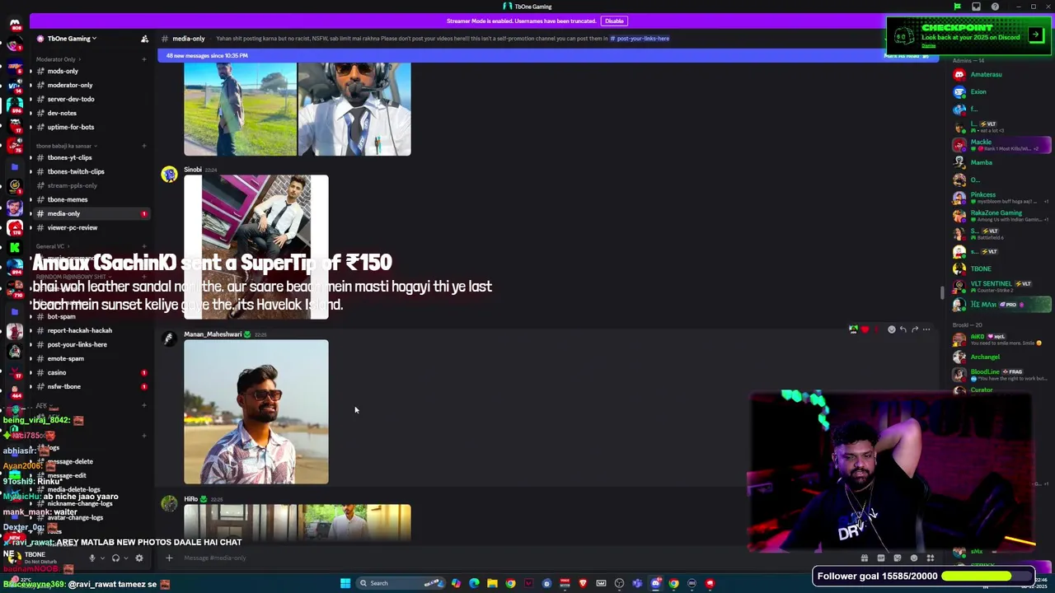1055x593 pixels.
Task: Open Manan_Maheshwari's beach photo
Action: click(256, 412)
